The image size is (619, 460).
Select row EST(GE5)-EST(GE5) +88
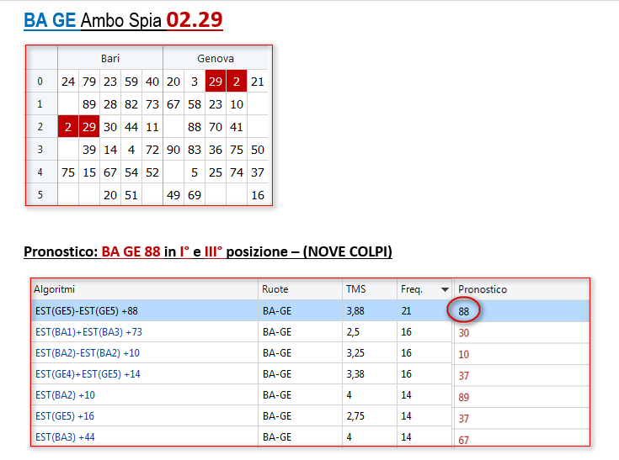(x=310, y=311)
